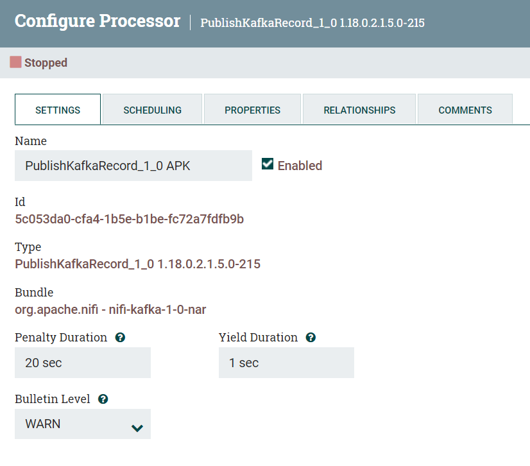Select the Yield Duration value box
The height and width of the screenshot is (466, 530).
[x=286, y=363]
